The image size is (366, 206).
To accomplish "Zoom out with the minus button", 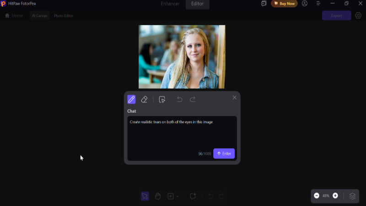I will [x=317, y=195].
